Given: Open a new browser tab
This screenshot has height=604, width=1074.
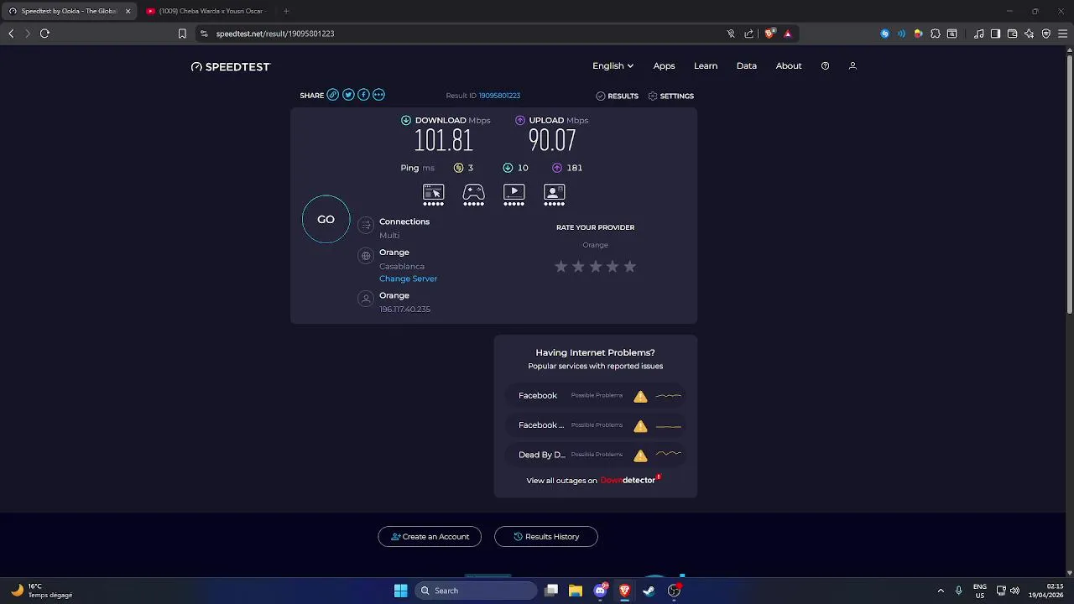Looking at the screenshot, I should click(286, 11).
